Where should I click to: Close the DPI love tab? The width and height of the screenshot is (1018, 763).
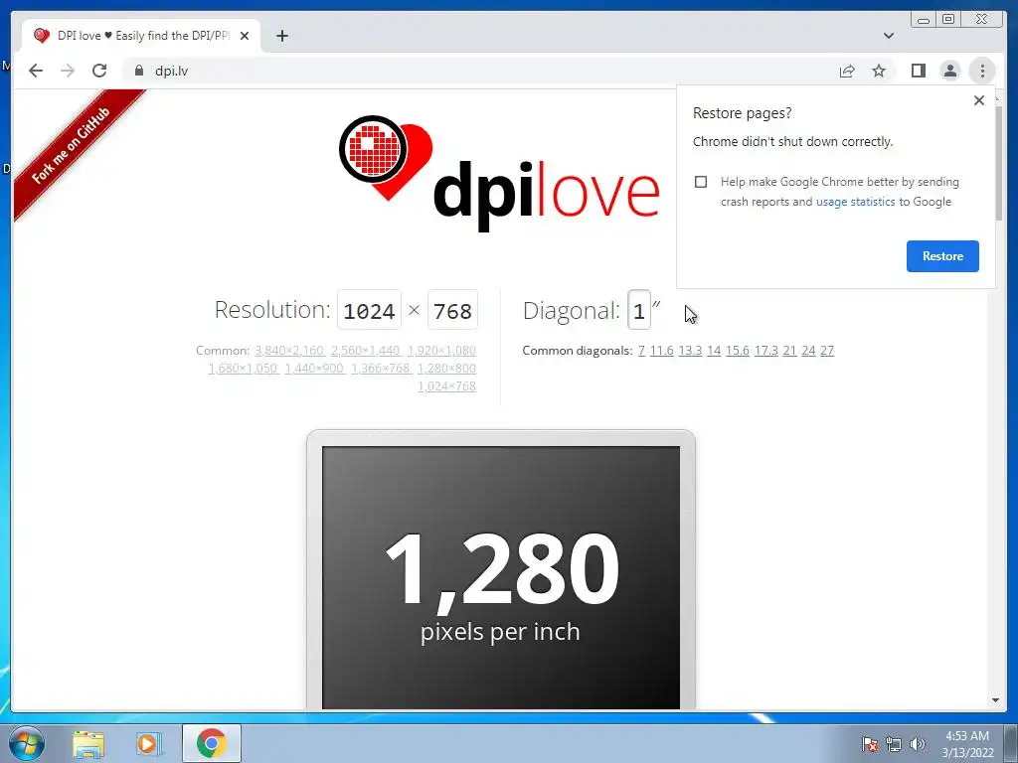pyautogui.click(x=245, y=36)
